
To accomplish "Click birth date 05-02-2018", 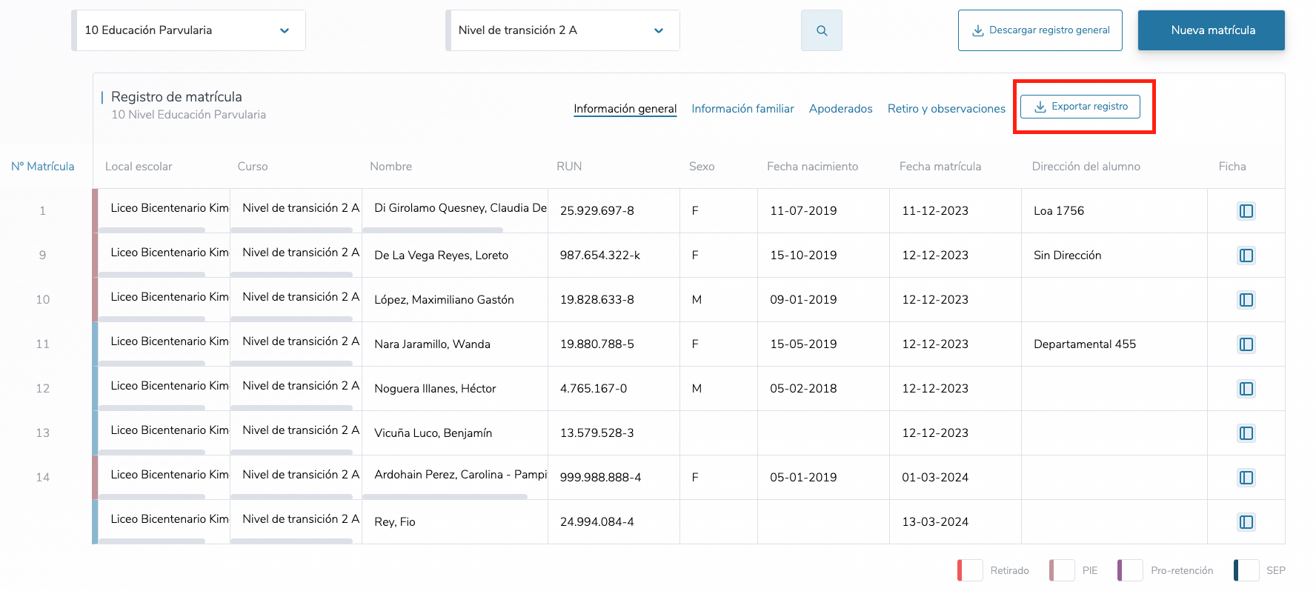I will tap(823, 389).
